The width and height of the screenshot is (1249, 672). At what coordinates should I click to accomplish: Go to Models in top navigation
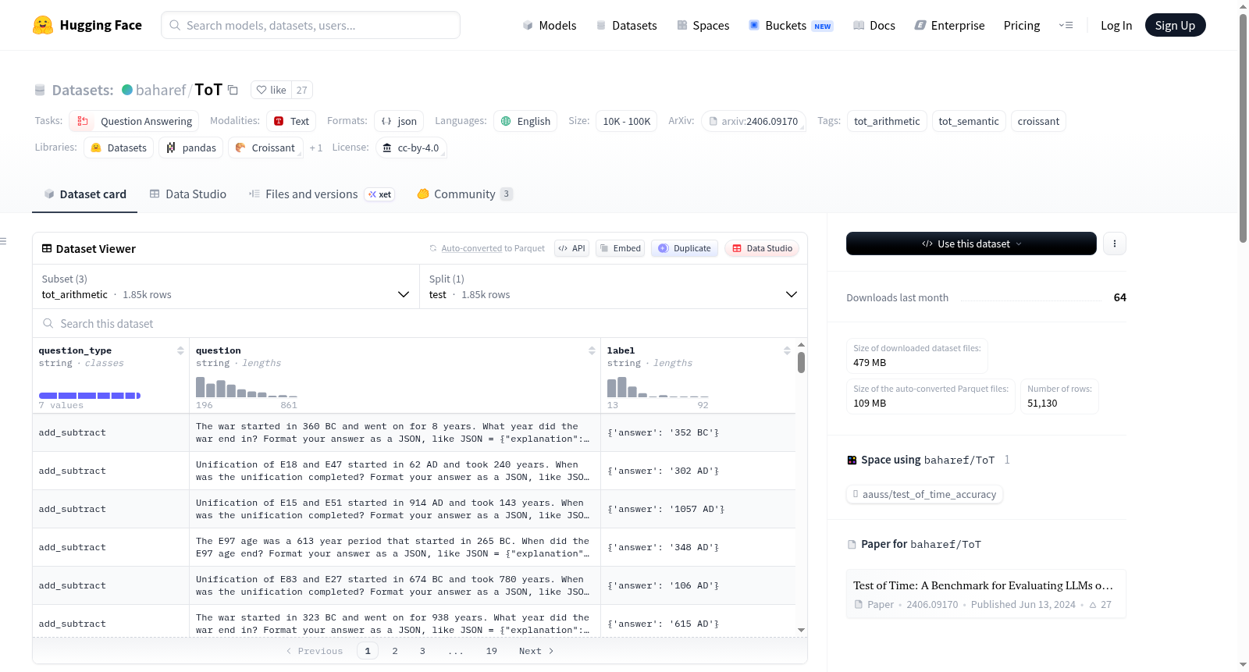pos(550,25)
